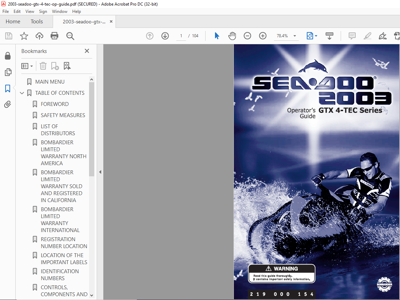Go to next page arrow
The image size is (400, 300).
click(165, 36)
